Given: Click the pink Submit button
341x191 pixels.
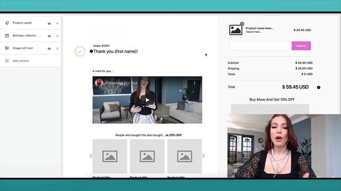Looking at the screenshot, I should pyautogui.click(x=301, y=46).
